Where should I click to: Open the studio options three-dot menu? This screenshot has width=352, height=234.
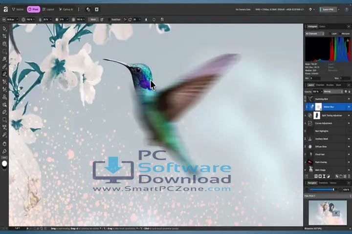79,9
